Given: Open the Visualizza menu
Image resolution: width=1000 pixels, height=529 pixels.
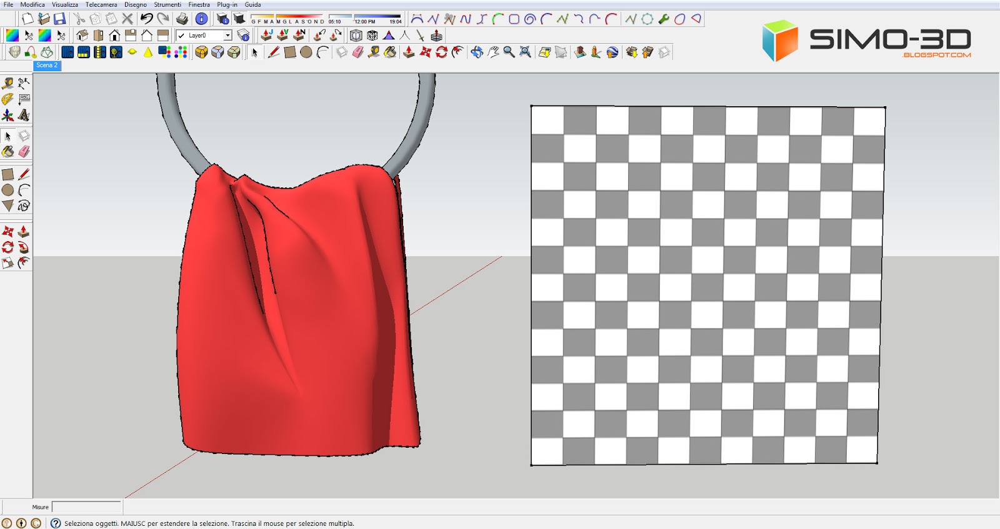Looking at the screenshot, I should pyautogui.click(x=65, y=4).
